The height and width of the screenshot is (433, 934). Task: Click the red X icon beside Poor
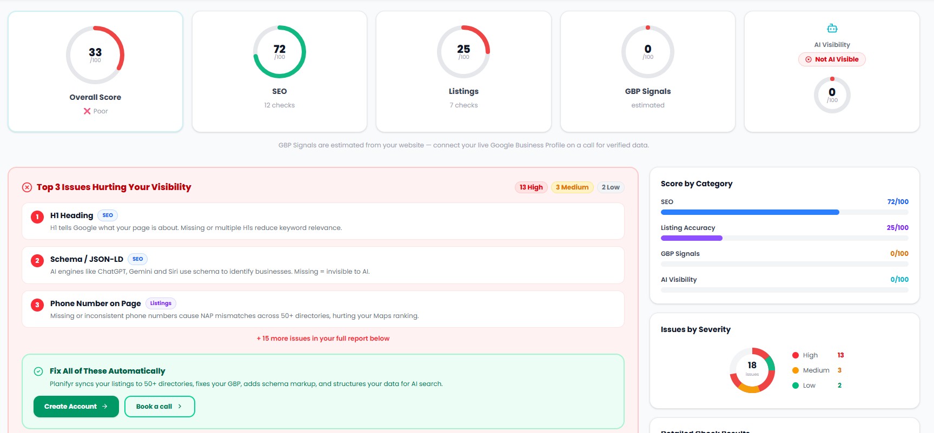(x=87, y=111)
